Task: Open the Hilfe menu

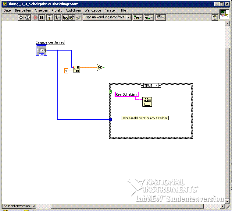Action: (x=123, y=10)
